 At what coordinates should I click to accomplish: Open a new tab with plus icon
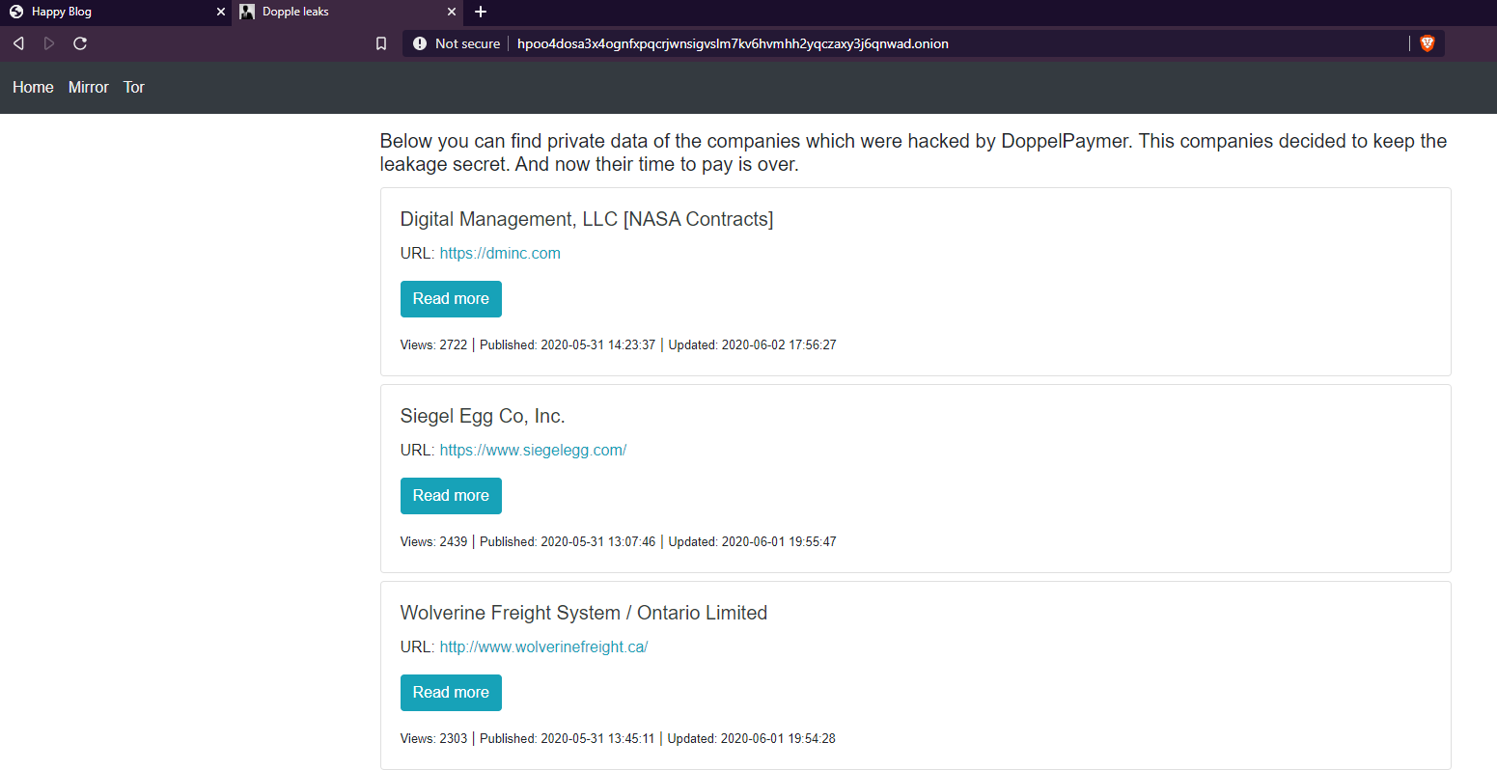(481, 12)
